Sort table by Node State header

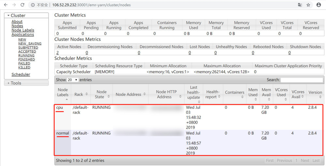(x=101, y=94)
